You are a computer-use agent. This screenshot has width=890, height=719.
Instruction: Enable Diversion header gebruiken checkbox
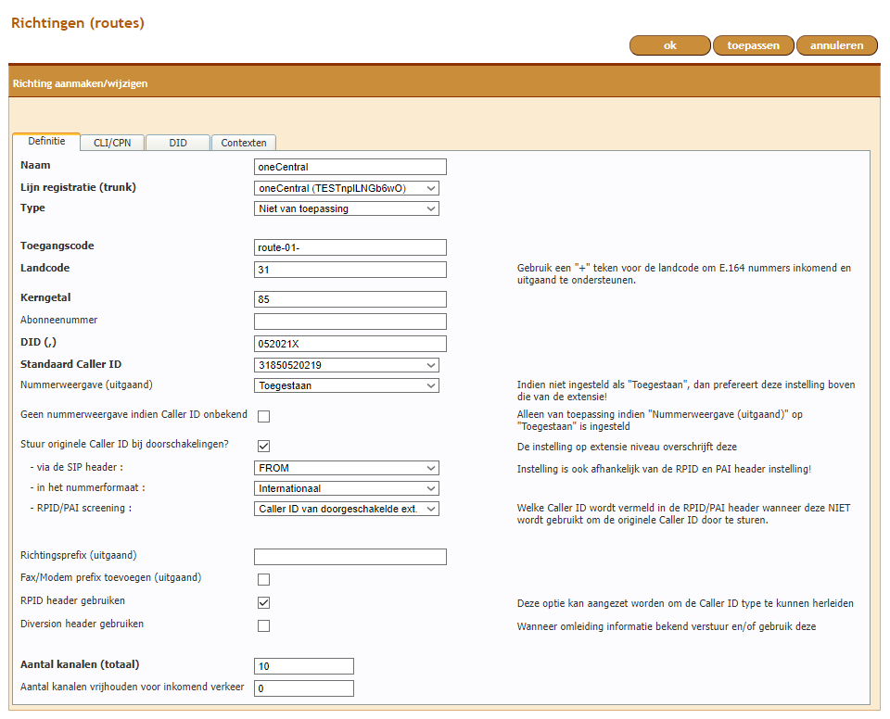click(264, 626)
